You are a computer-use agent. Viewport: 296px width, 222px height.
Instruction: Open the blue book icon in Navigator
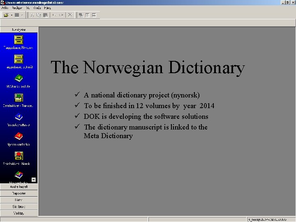point(18,117)
